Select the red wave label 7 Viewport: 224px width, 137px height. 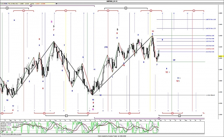(54, 30)
